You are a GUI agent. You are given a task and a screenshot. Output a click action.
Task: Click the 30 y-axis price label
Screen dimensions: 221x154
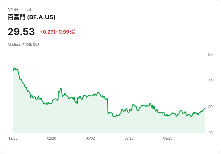[210, 107]
